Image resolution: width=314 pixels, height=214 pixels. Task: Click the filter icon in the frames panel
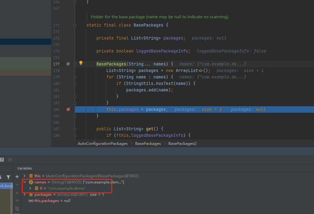coord(8,177)
